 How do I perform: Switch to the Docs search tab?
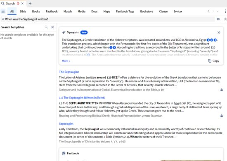coord(94,12)
